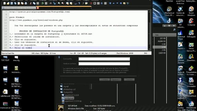
Task: Click the Save All toolbar icon
Action: click(x=15, y=3)
